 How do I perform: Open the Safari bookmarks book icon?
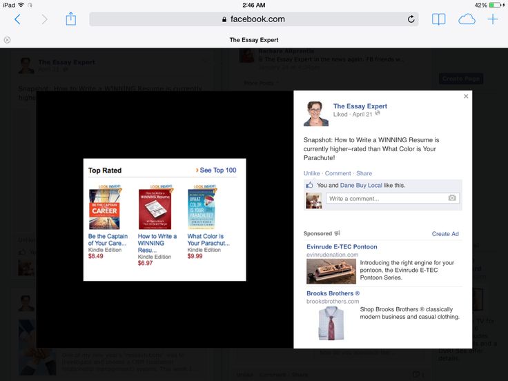(439, 19)
